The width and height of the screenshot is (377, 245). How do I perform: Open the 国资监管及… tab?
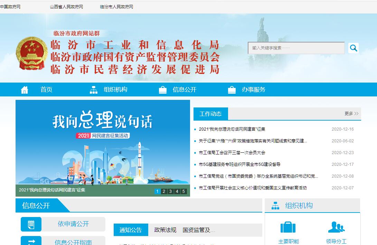tap(199, 230)
